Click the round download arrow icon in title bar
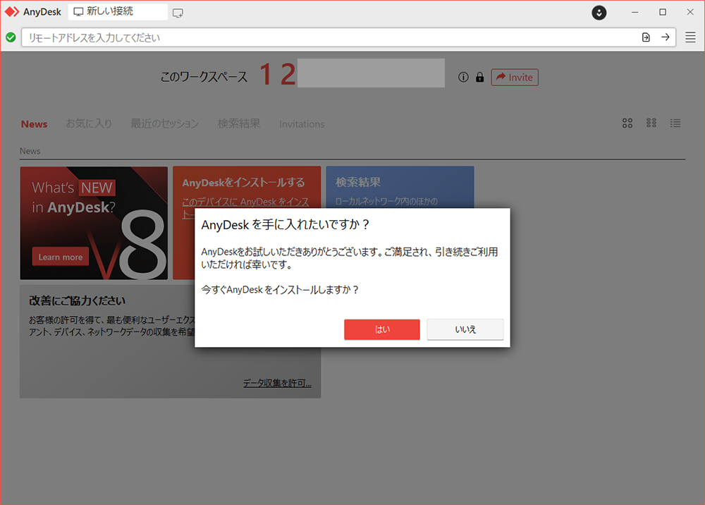Viewport: 705px width, 505px height. click(x=599, y=12)
